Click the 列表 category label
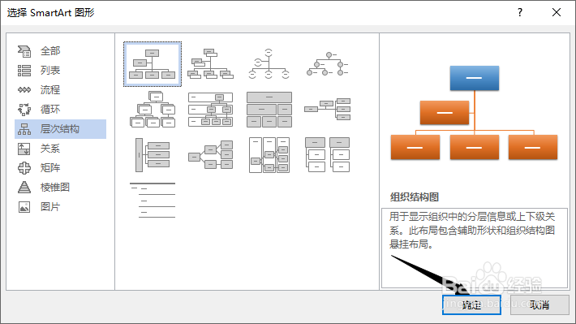 pos(50,71)
